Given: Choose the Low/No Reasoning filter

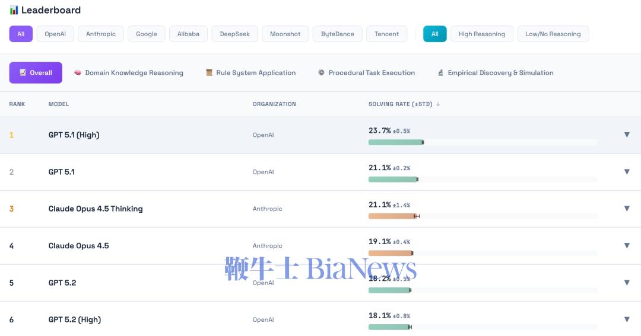Looking at the screenshot, I should (x=553, y=34).
